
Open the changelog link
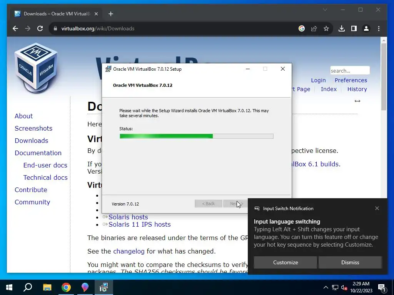tap(129, 251)
